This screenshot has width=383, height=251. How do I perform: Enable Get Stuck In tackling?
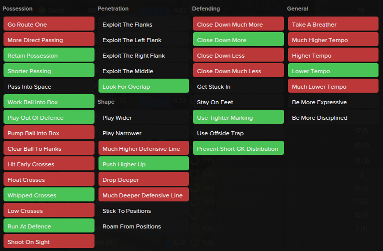[238, 87]
